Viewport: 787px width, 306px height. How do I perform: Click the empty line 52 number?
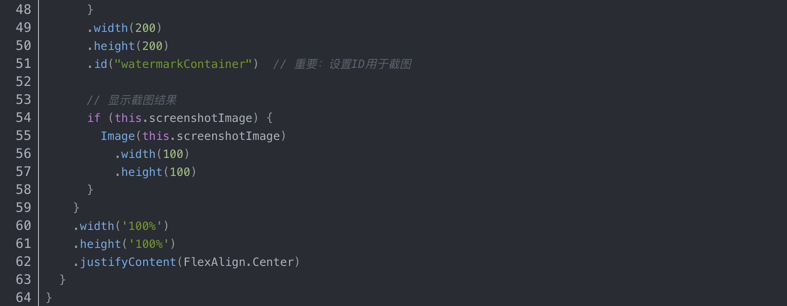pos(23,81)
